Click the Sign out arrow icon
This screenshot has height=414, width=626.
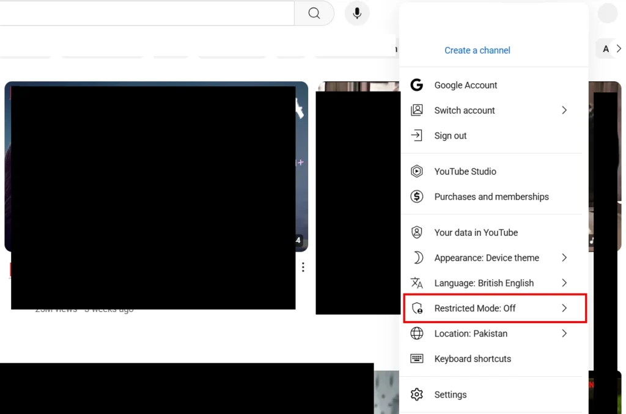417,136
